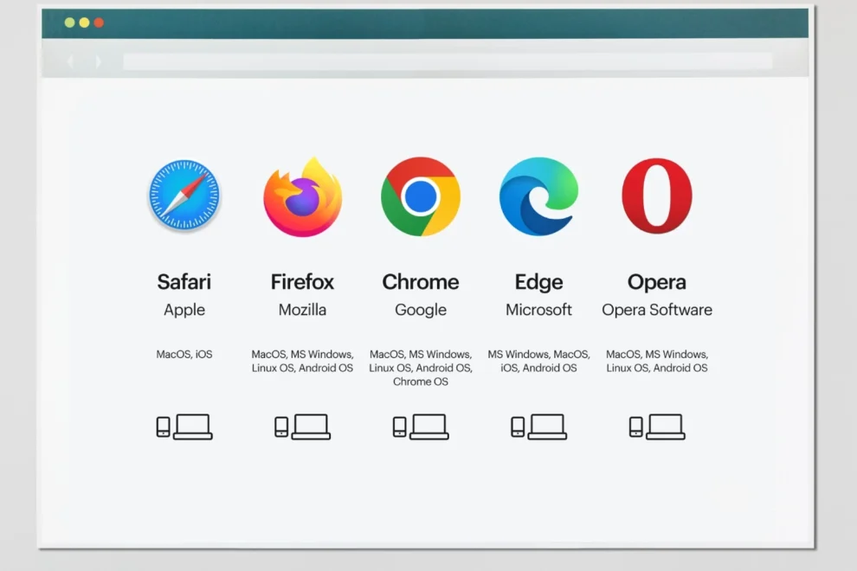Click the Chrome heading text

click(421, 282)
